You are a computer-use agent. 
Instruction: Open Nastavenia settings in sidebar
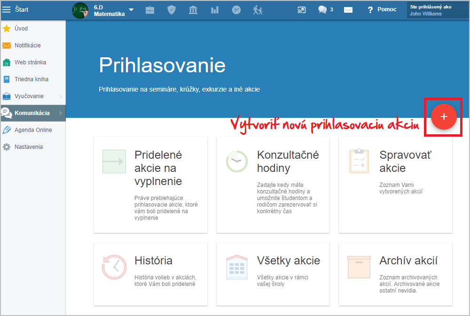(x=33, y=147)
